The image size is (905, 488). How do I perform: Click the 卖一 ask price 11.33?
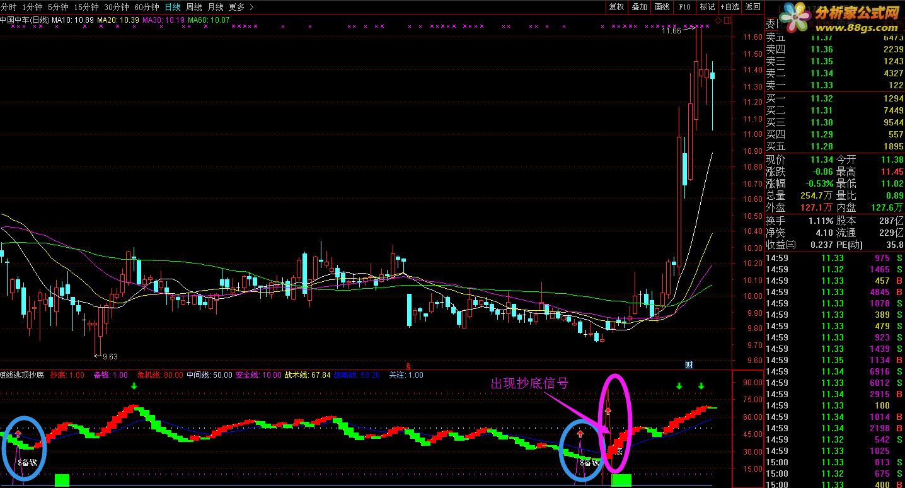(x=822, y=85)
